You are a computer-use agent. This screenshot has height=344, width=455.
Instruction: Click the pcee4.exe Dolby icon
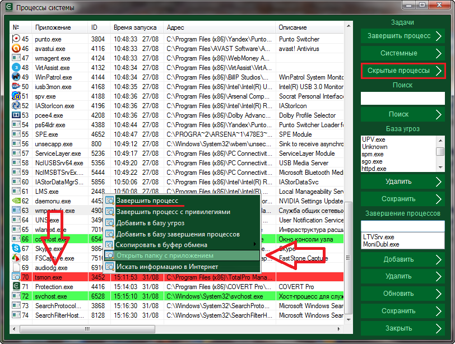coord(16,115)
